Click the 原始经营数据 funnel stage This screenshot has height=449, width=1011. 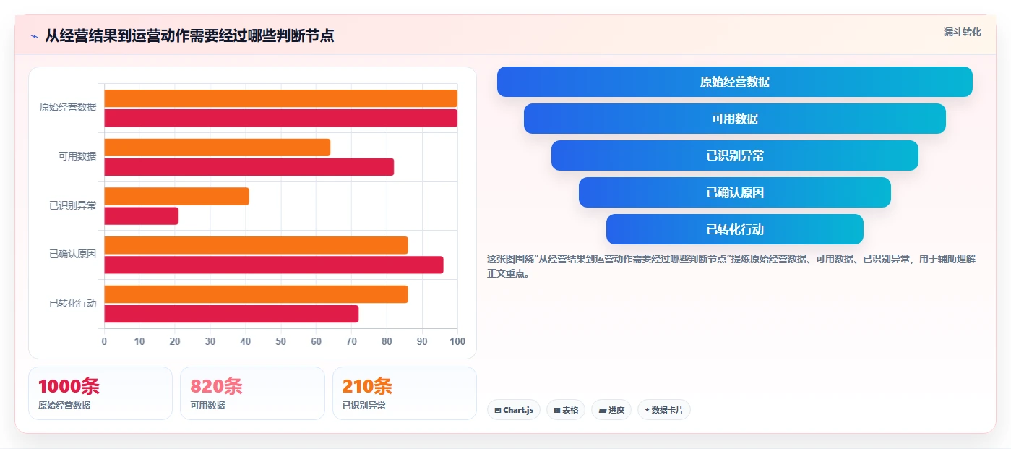[x=735, y=82]
